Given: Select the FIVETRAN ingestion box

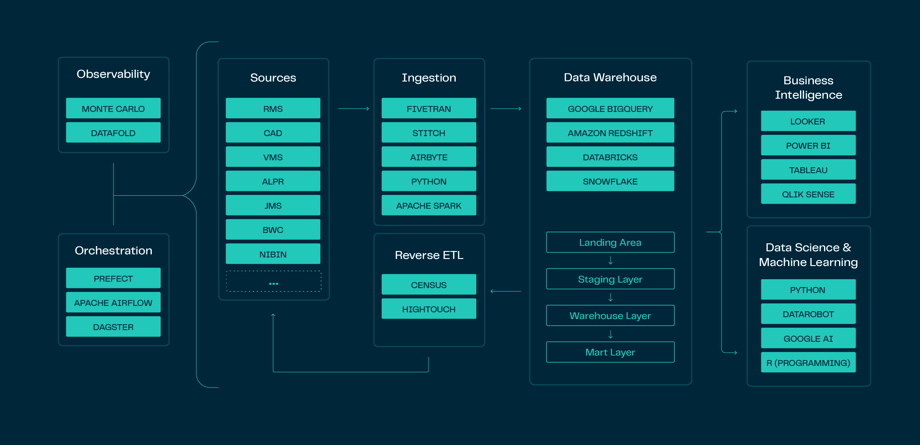Looking at the screenshot, I should click(x=429, y=108).
